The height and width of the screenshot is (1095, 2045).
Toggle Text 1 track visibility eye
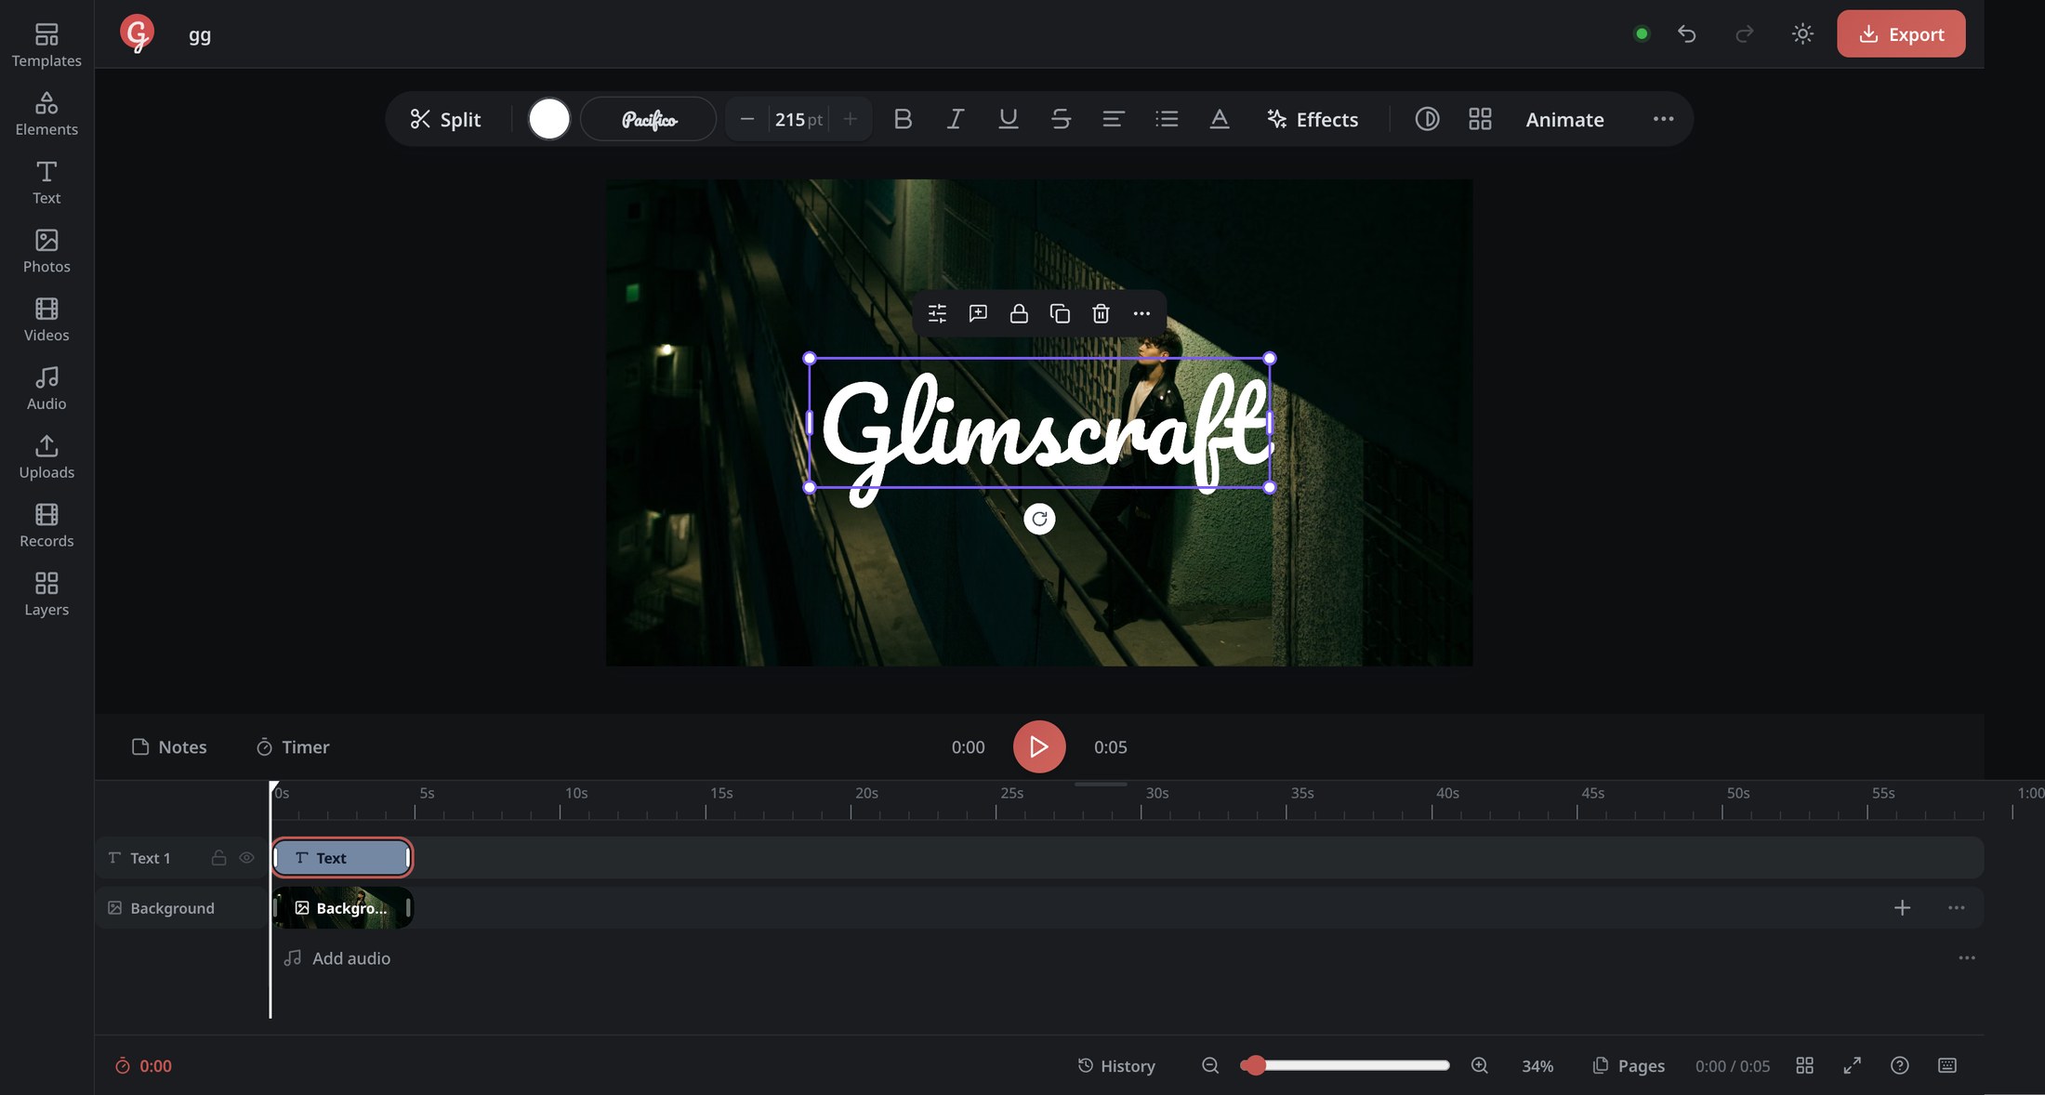[x=246, y=858]
